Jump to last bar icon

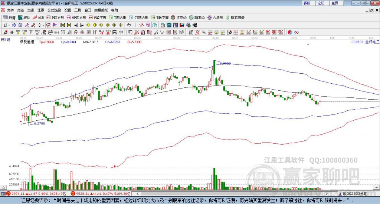[69, 25]
